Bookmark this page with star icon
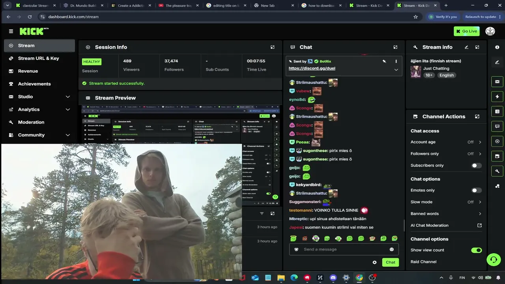This screenshot has width=505, height=284. click(x=415, y=17)
